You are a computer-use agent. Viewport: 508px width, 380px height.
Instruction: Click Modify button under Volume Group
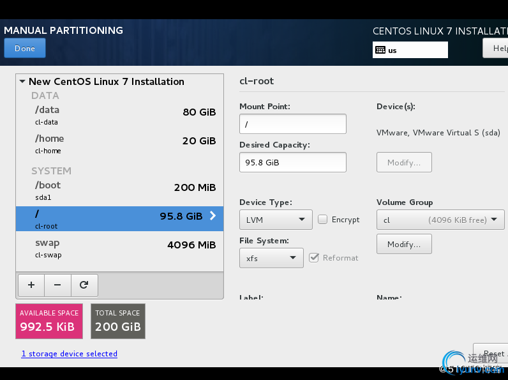click(x=404, y=244)
